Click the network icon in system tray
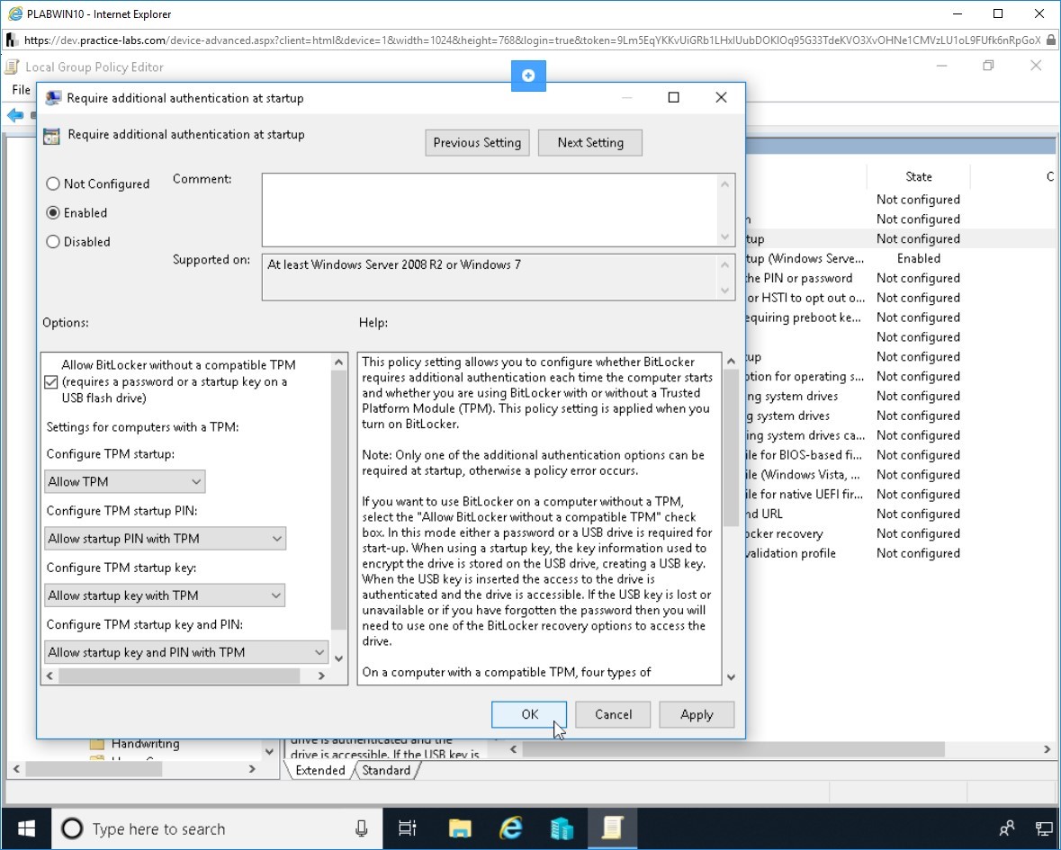 (1044, 828)
